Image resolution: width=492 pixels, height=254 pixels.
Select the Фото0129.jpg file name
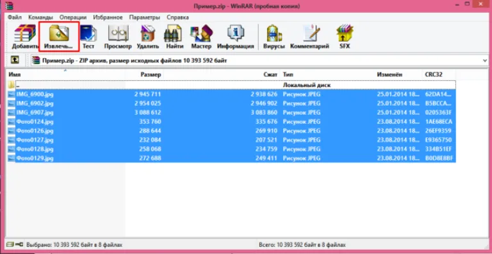coord(35,158)
